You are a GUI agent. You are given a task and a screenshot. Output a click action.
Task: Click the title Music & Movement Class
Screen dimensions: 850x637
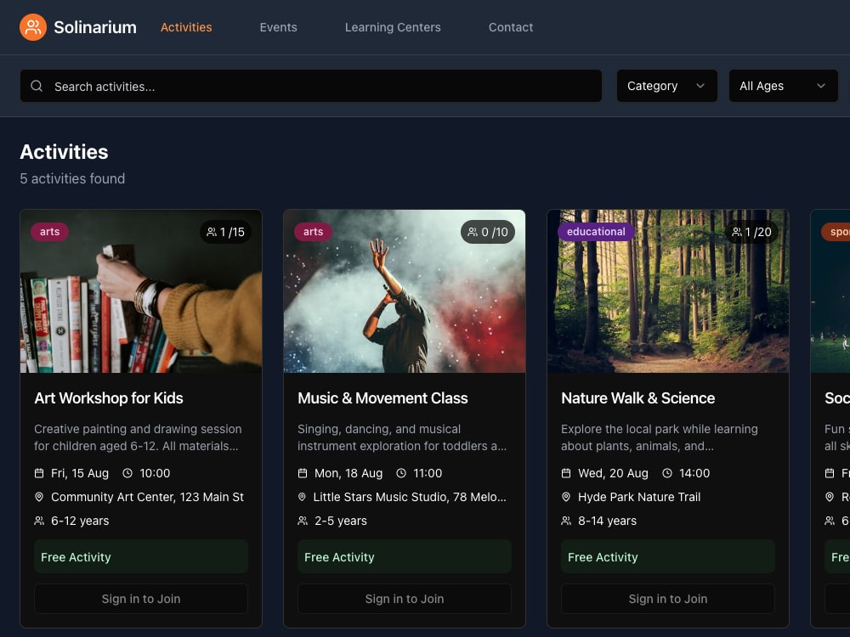point(382,398)
